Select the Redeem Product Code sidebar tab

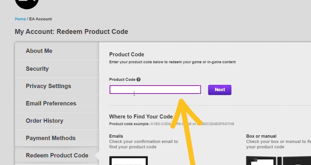pyautogui.click(x=57, y=155)
